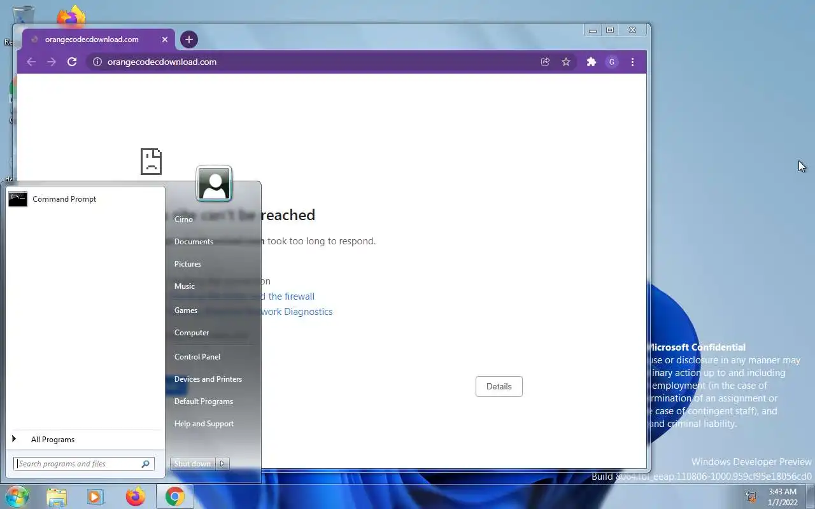This screenshot has width=815, height=509.
Task: Open Default Programs
Action: click(204, 401)
